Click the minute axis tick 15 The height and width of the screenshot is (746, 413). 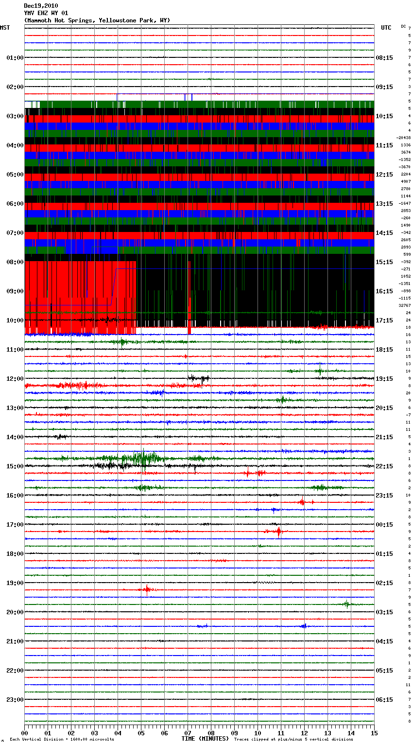tap(374, 733)
